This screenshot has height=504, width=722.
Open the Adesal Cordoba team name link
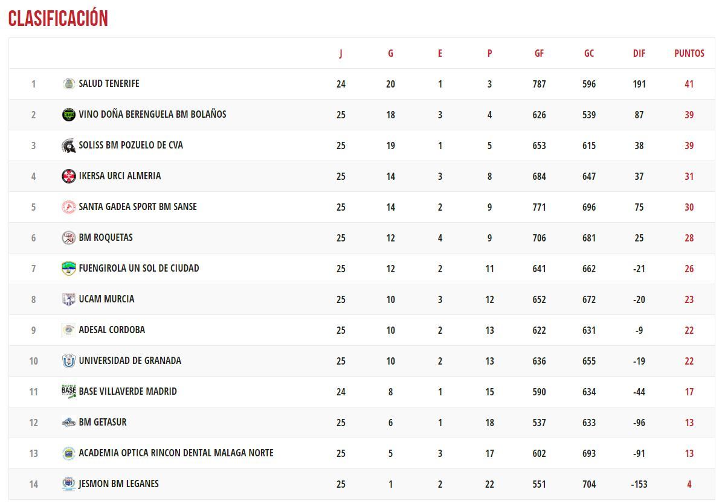click(112, 330)
